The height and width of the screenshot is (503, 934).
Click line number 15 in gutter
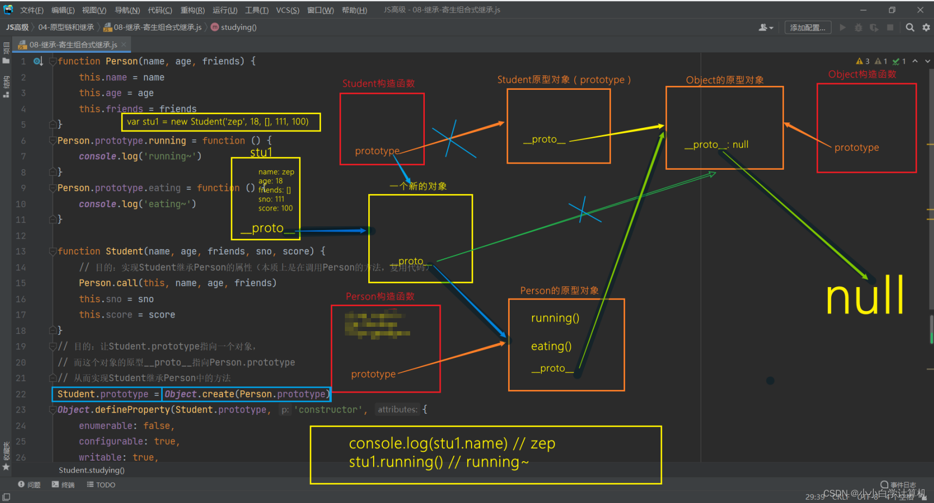(21, 283)
